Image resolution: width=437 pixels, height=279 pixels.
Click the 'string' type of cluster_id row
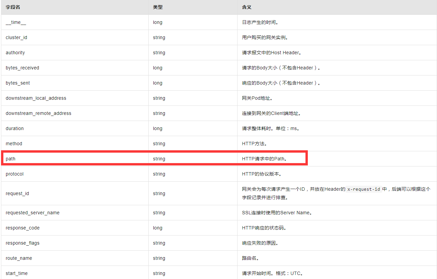coord(159,37)
